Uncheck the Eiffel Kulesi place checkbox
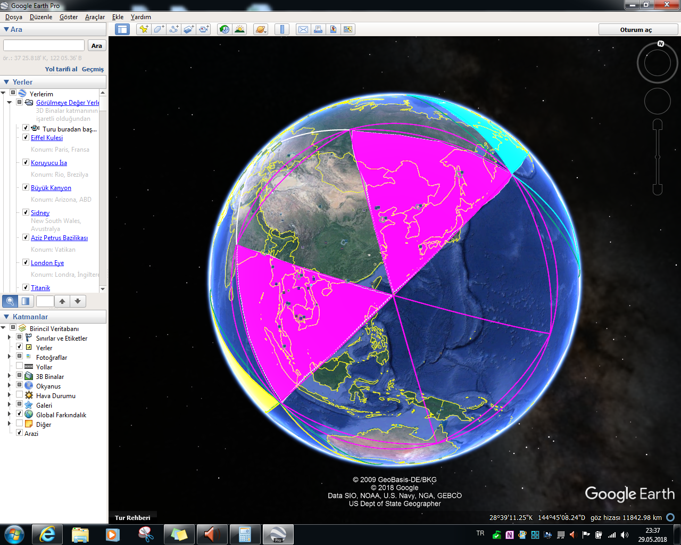This screenshot has width=681, height=545. tap(26, 137)
